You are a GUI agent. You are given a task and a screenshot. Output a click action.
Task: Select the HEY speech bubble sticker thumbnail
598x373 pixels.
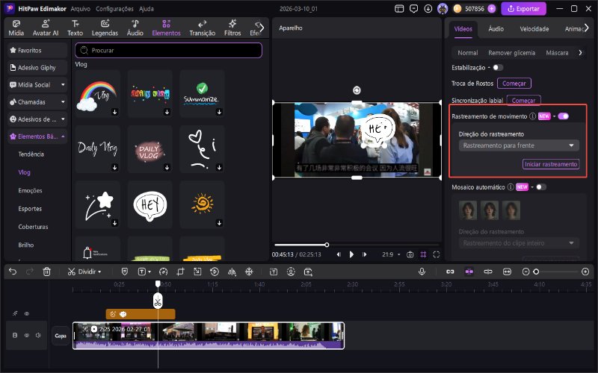click(150, 205)
